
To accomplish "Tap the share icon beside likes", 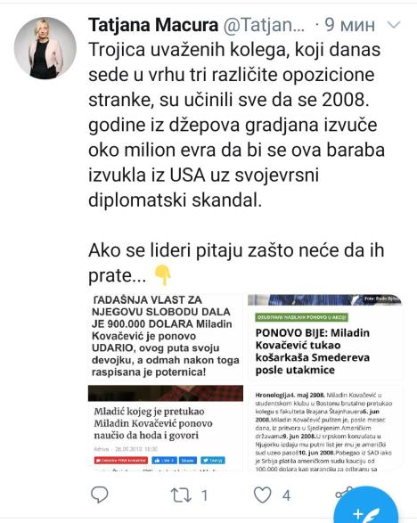I will [x=344, y=493].
